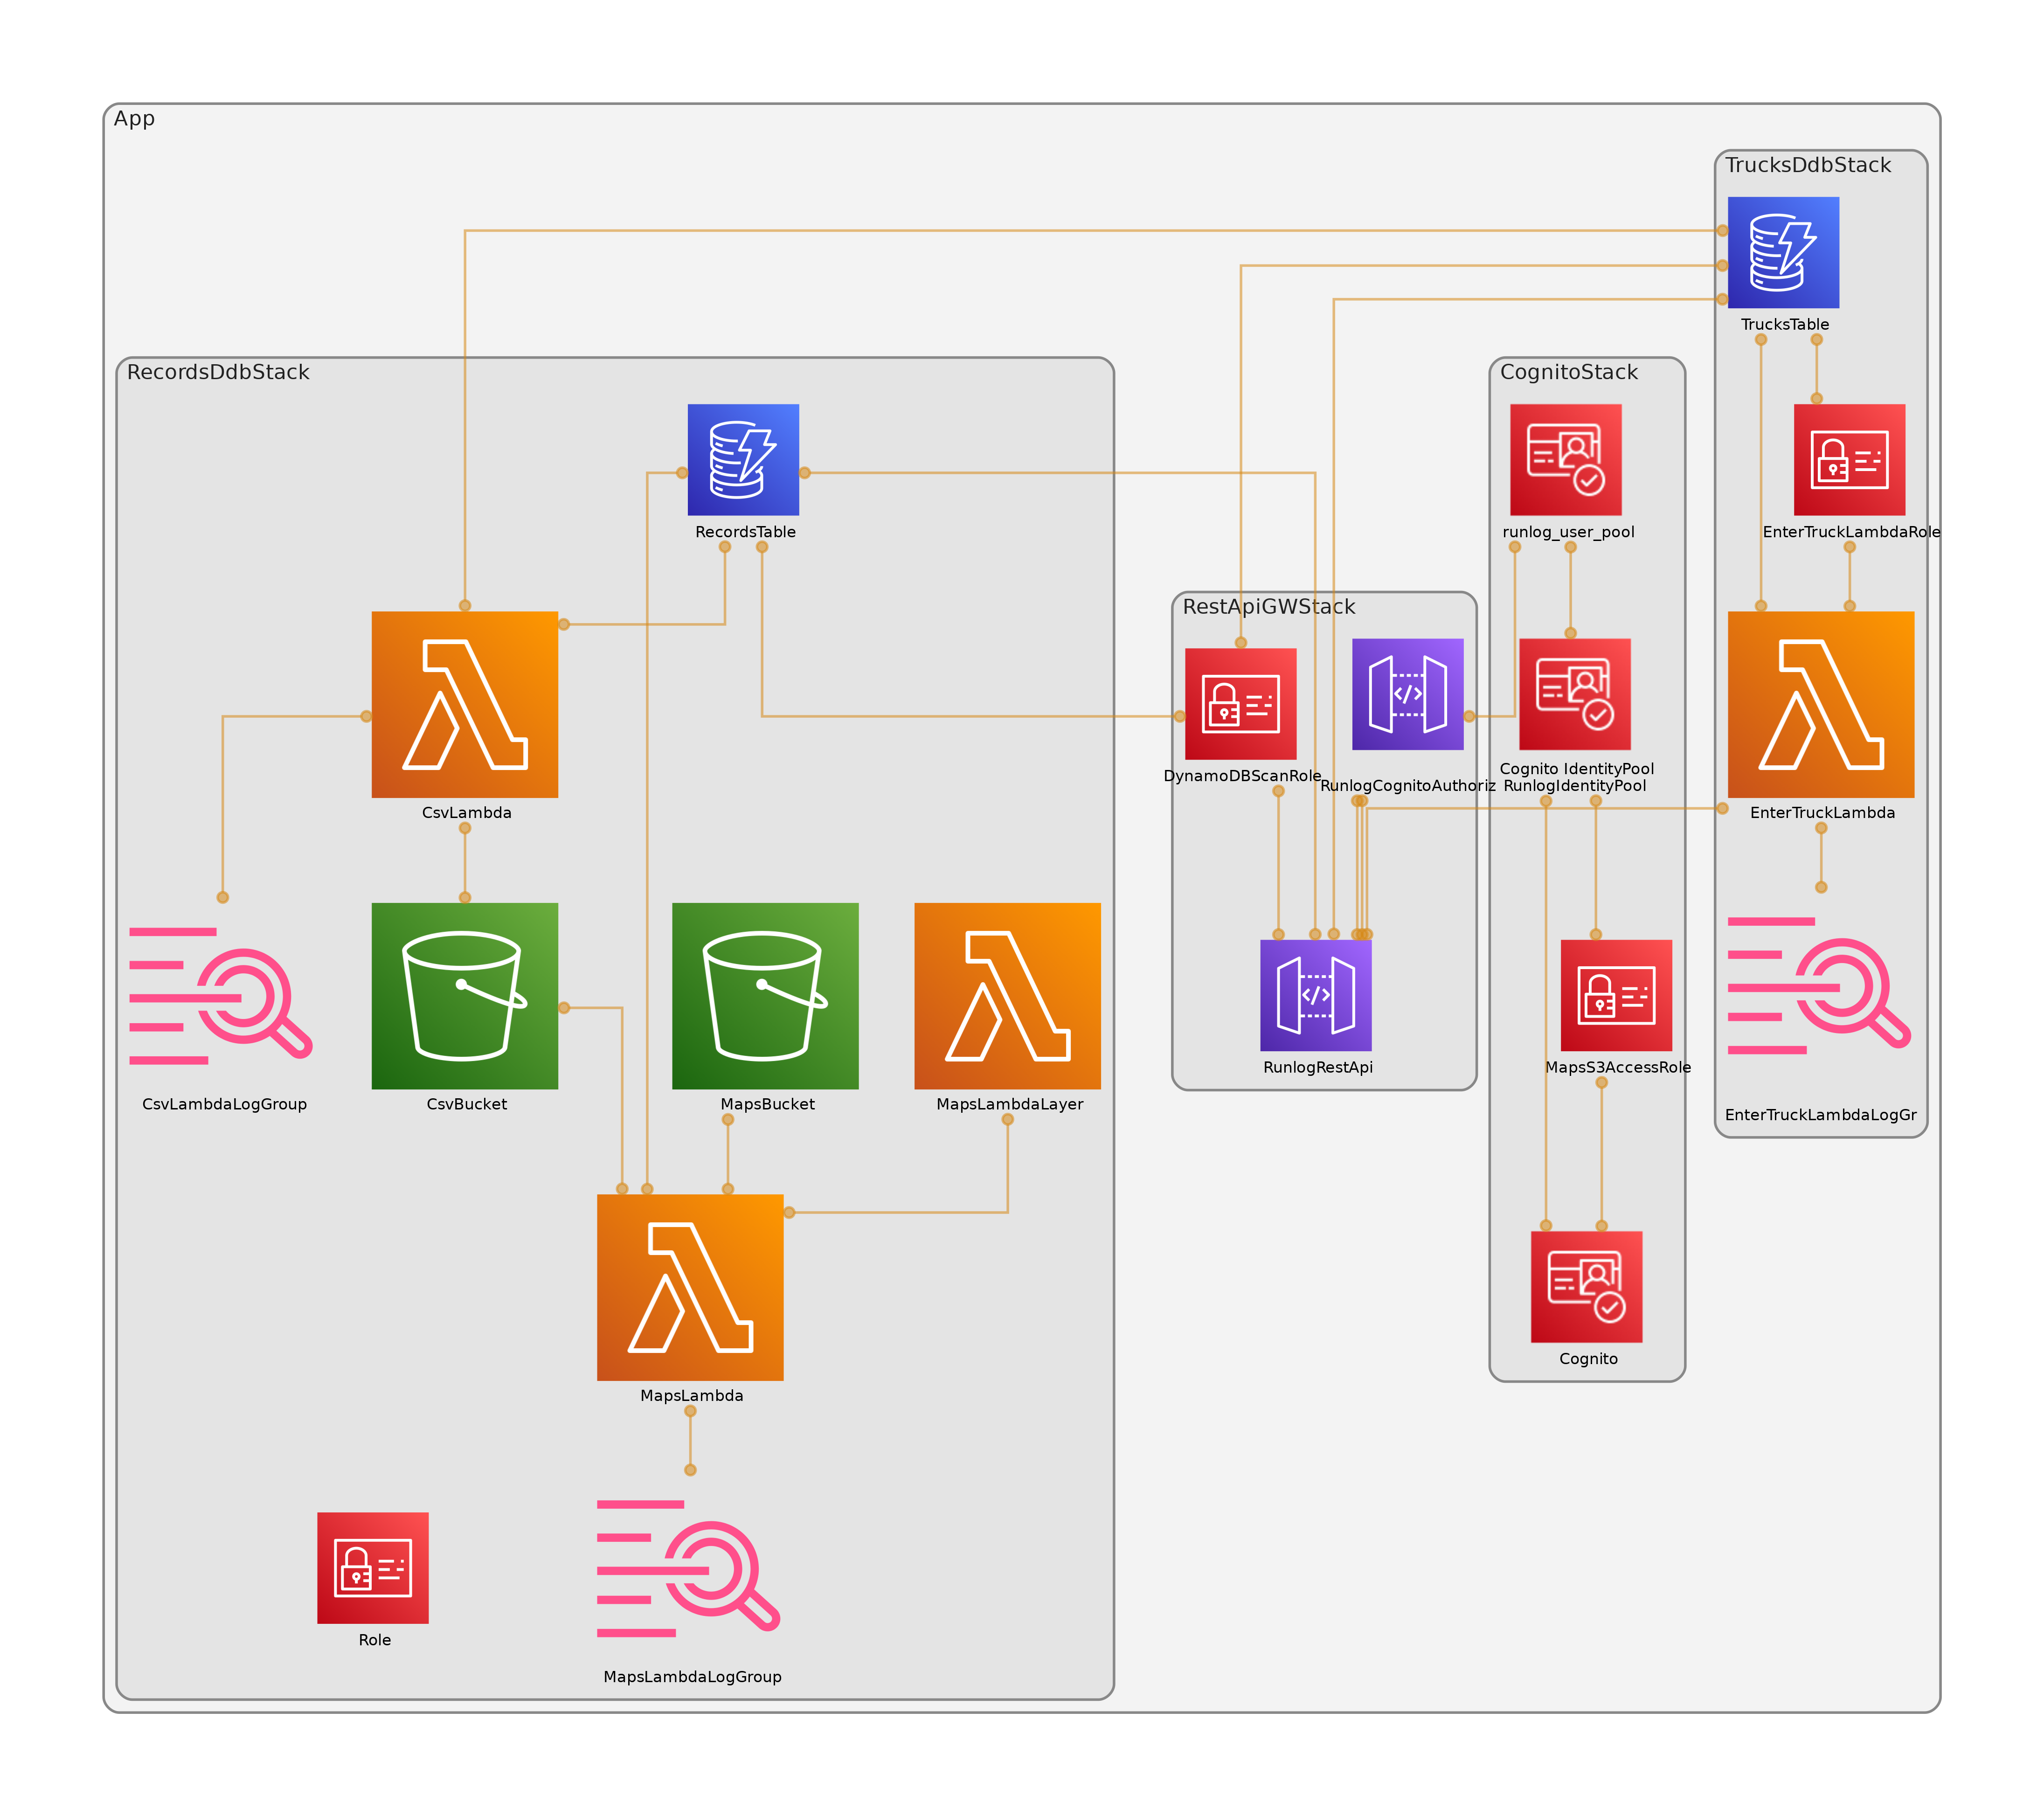This screenshot has height=1816, width=2044.
Task: Click the MapsLambdaLogGroup text label
Action: click(x=692, y=1677)
